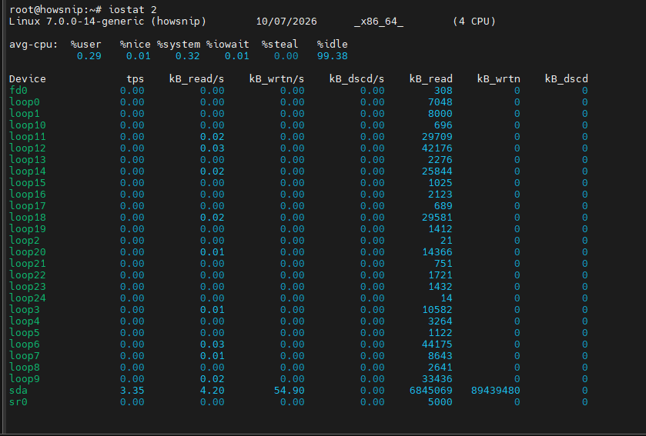Click the loop14 kB_read value 25844

tap(437, 171)
